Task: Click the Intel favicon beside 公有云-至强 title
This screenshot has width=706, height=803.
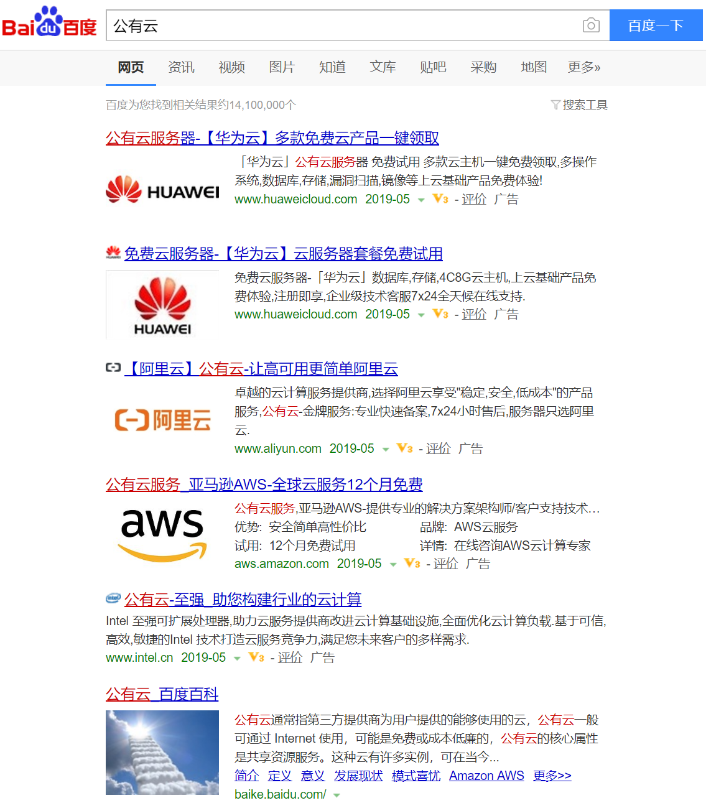Action: point(113,598)
